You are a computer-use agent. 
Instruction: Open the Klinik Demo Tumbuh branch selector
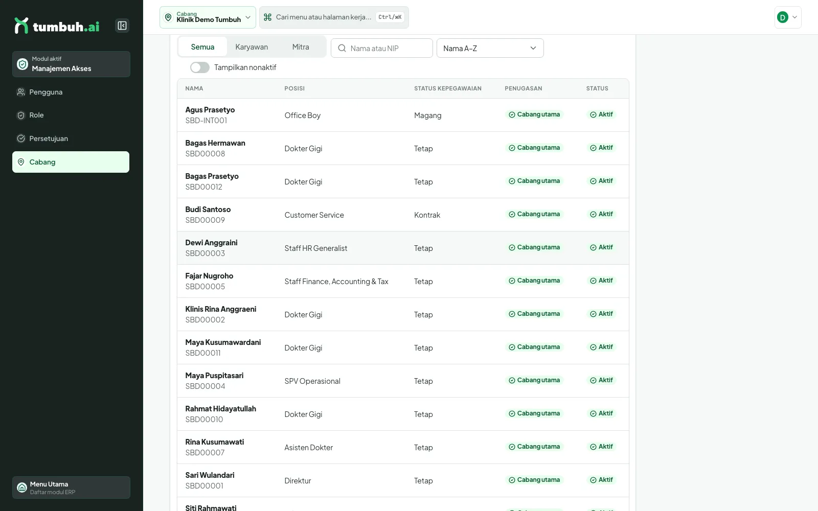tap(208, 17)
